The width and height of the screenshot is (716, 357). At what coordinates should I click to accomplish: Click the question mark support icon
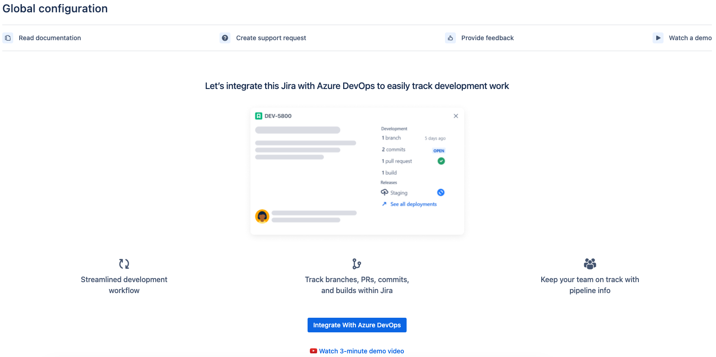(x=225, y=38)
